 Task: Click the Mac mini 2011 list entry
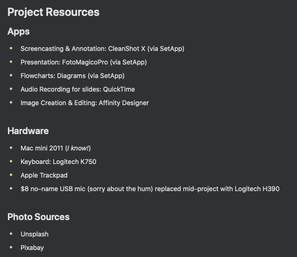(56, 148)
